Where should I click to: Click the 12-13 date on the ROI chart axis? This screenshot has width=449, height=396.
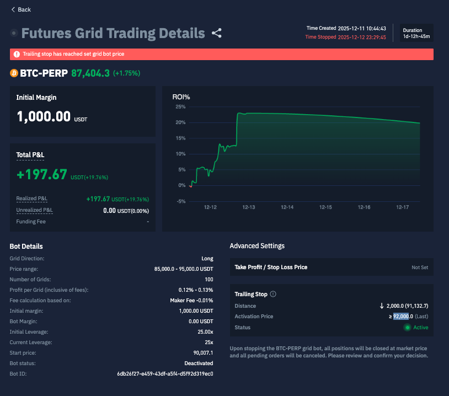[248, 207]
